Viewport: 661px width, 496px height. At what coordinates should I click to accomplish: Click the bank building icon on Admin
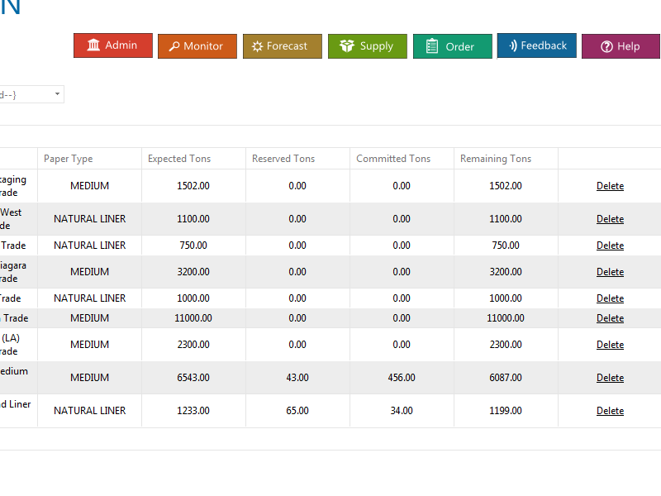pos(93,45)
